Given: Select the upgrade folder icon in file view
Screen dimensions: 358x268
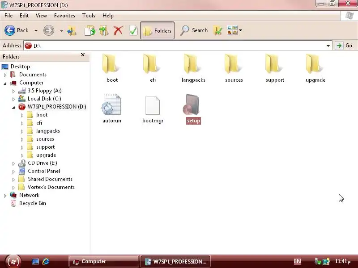Looking at the screenshot, I should point(315,64).
